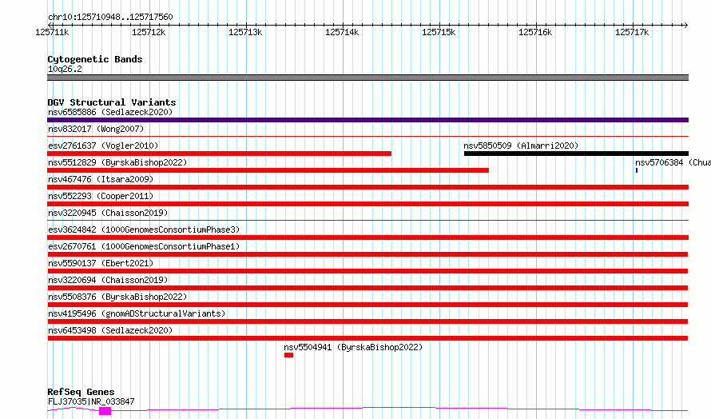Open nsv832017 (Wong2007) variant label

coord(96,129)
